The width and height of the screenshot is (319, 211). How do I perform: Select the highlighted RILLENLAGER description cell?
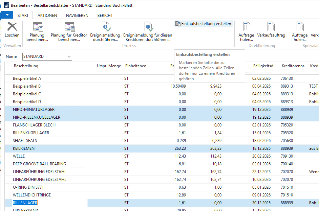(x=25, y=203)
